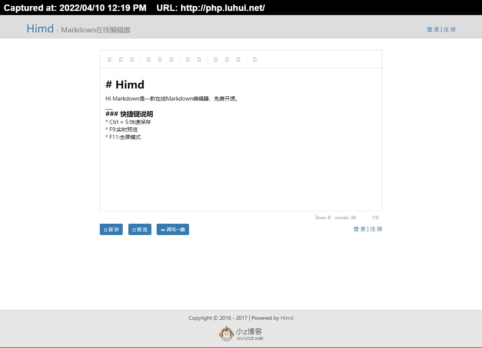Click 登录 in the top header
The image size is (482, 348).
pyautogui.click(x=433, y=29)
